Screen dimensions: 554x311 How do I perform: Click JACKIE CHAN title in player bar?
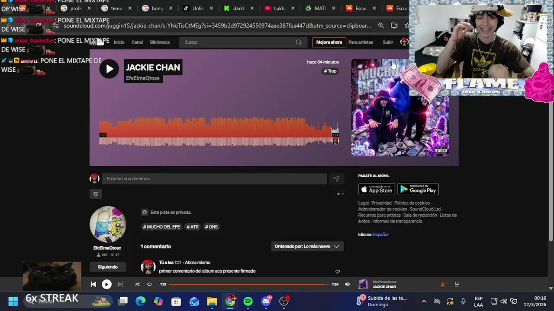coord(384,287)
